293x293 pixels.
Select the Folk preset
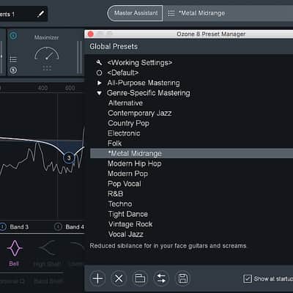point(114,144)
